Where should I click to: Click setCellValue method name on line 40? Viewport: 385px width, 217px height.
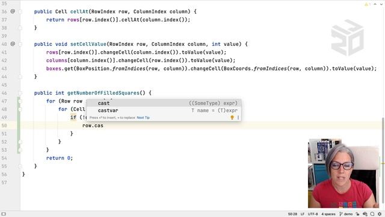coord(88,44)
